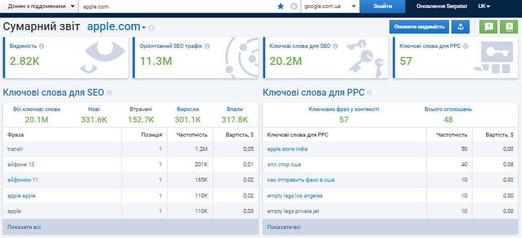Image resolution: width=522 pixels, height=238 pixels.
Task: Click info icon next to Ключові слова для PPC heading
Action: pos(368,93)
